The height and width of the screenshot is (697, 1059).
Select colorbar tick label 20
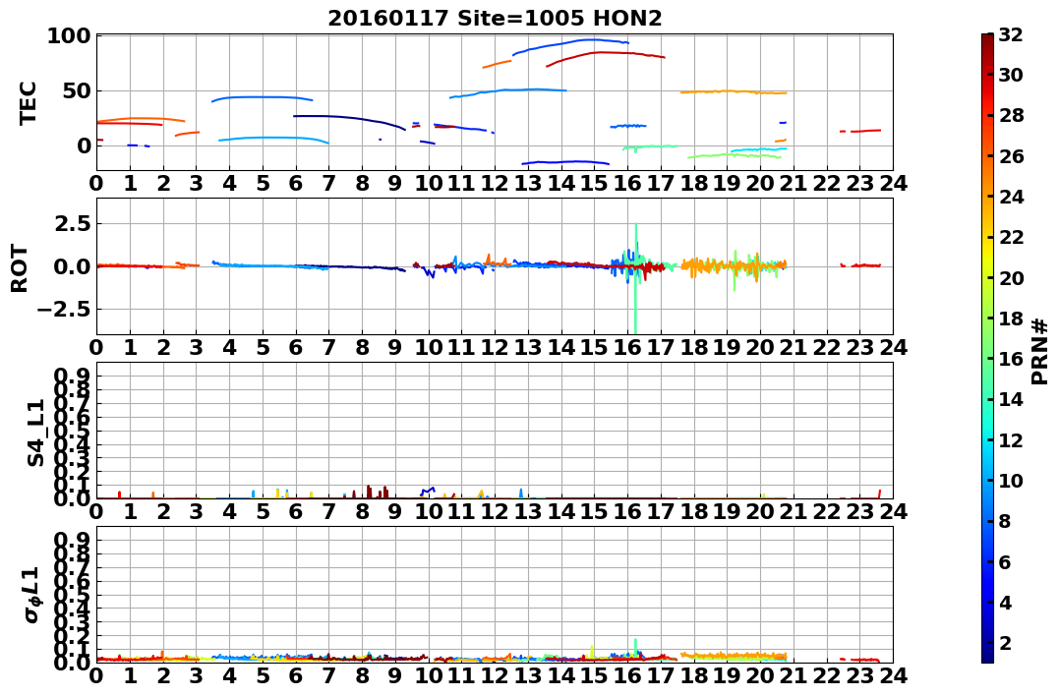1011,277
